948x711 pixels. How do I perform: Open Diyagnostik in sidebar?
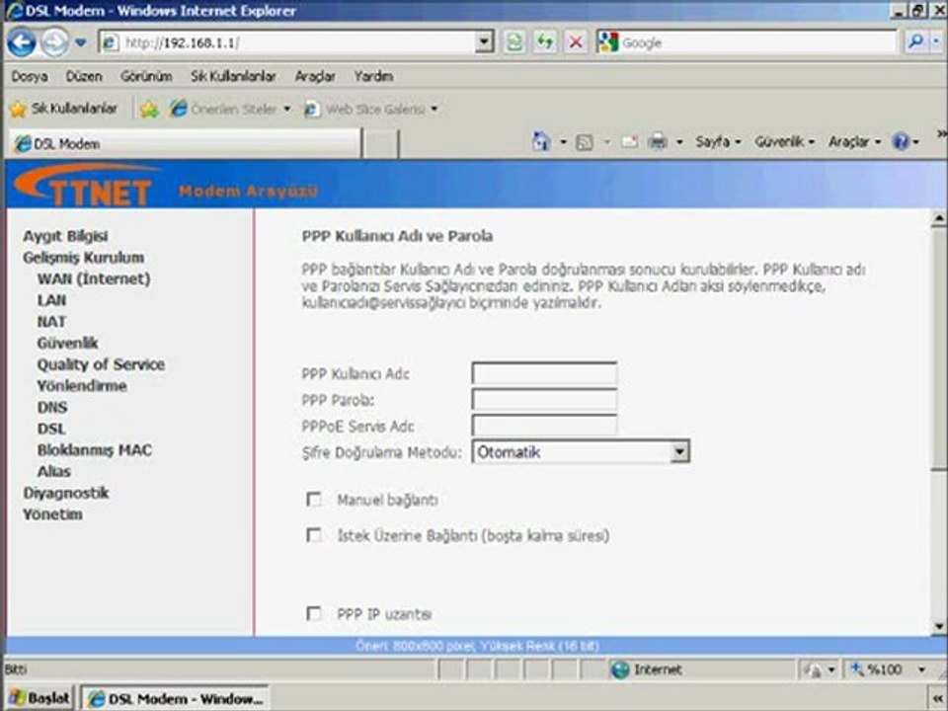tap(66, 493)
